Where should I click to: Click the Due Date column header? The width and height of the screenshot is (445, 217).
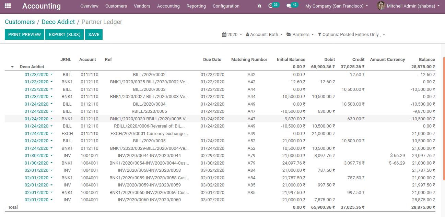click(x=212, y=60)
